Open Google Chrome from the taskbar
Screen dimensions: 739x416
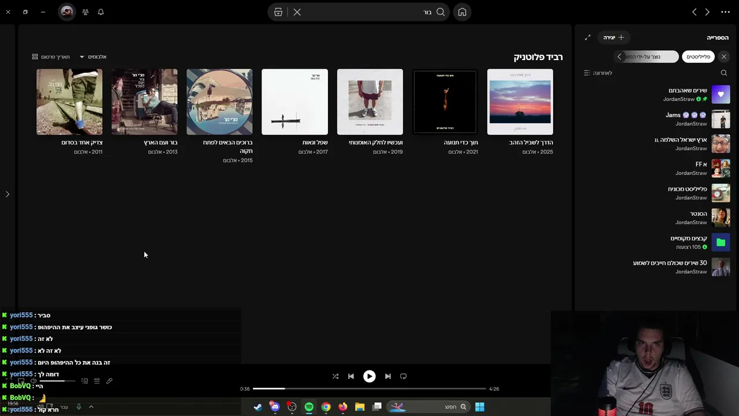point(326,407)
